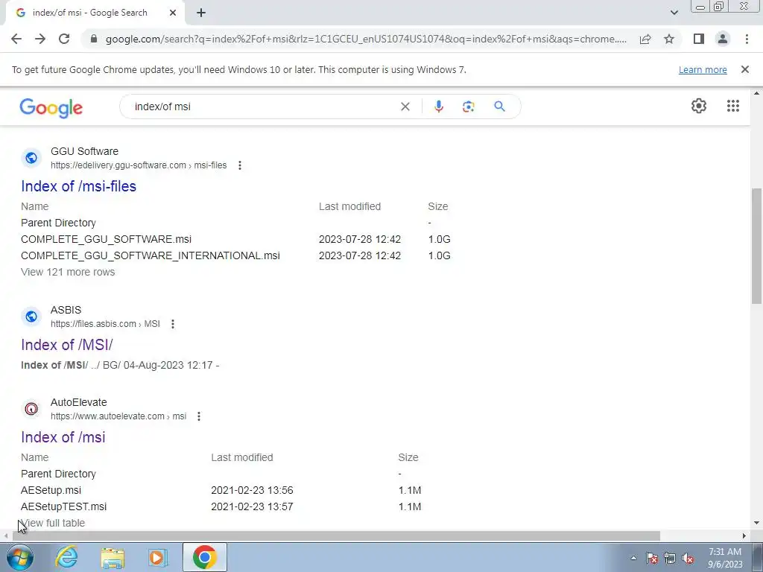Go forward to next page

click(x=40, y=39)
